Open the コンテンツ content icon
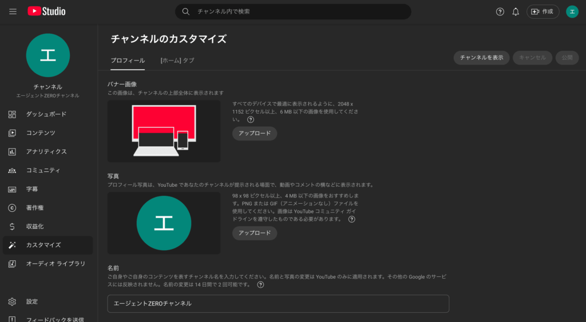Screen dimensions: 586x322 (12, 133)
